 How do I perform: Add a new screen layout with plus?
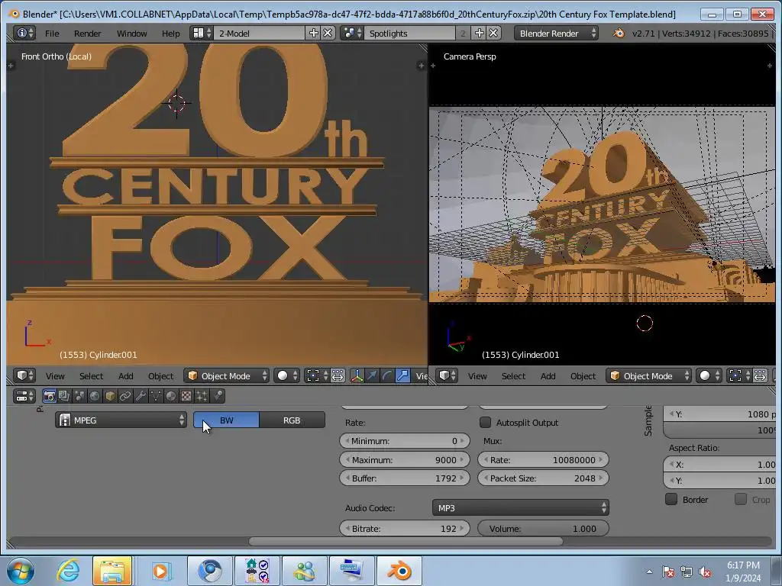(314, 34)
